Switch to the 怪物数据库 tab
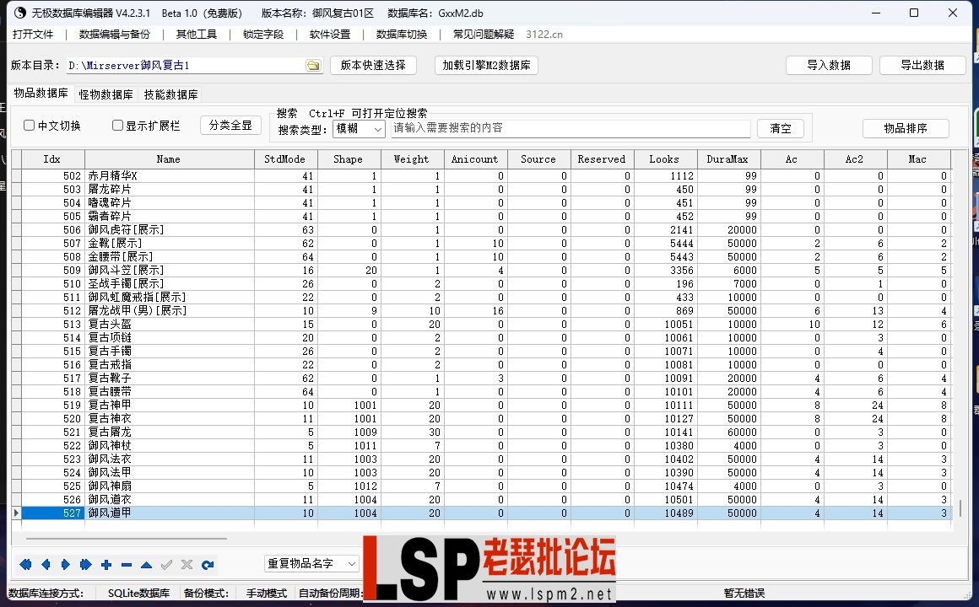Image resolution: width=979 pixels, height=607 pixels. [x=105, y=94]
